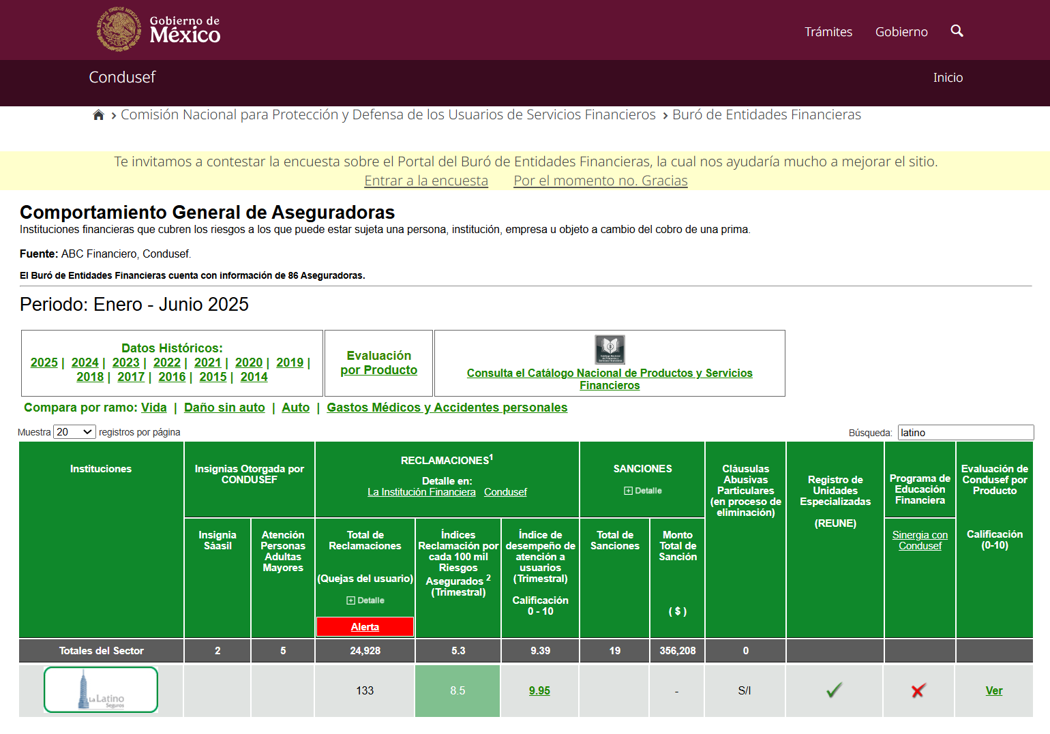Click the red X education icon
This screenshot has width=1050, height=734.
tap(918, 690)
